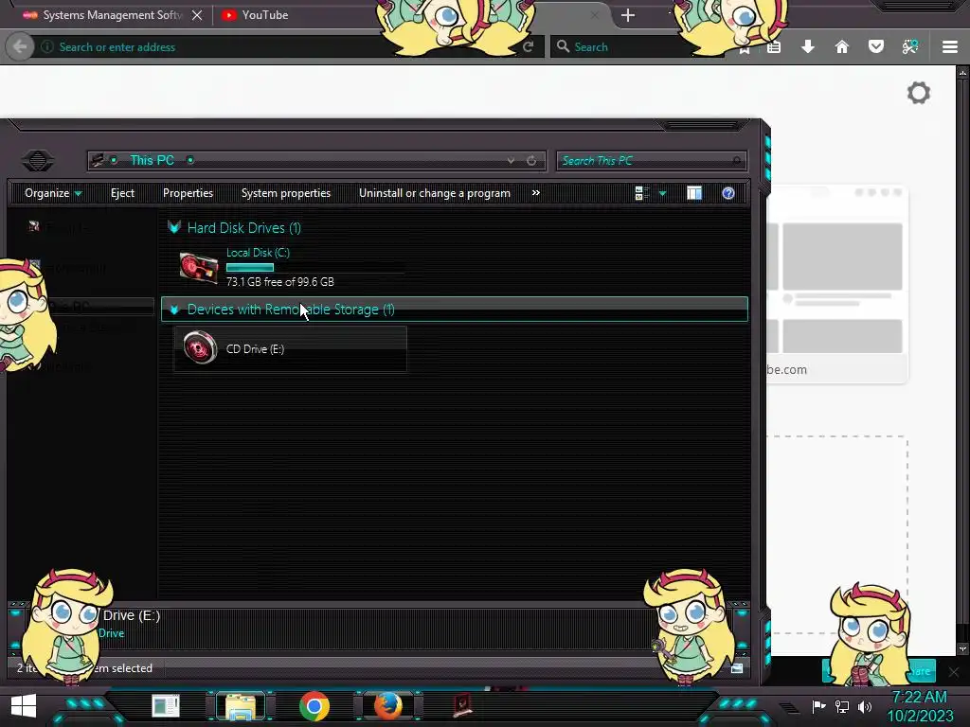Open the Firefox hamburger menu
Viewport: 970px width, 727px height.
[950, 47]
